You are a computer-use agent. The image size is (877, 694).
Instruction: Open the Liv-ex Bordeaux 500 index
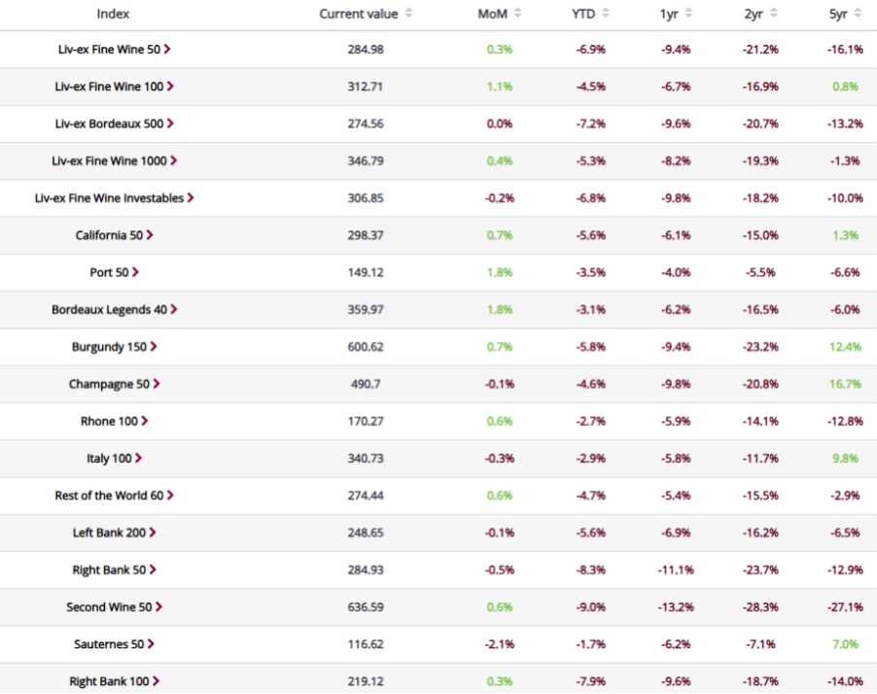click(108, 123)
